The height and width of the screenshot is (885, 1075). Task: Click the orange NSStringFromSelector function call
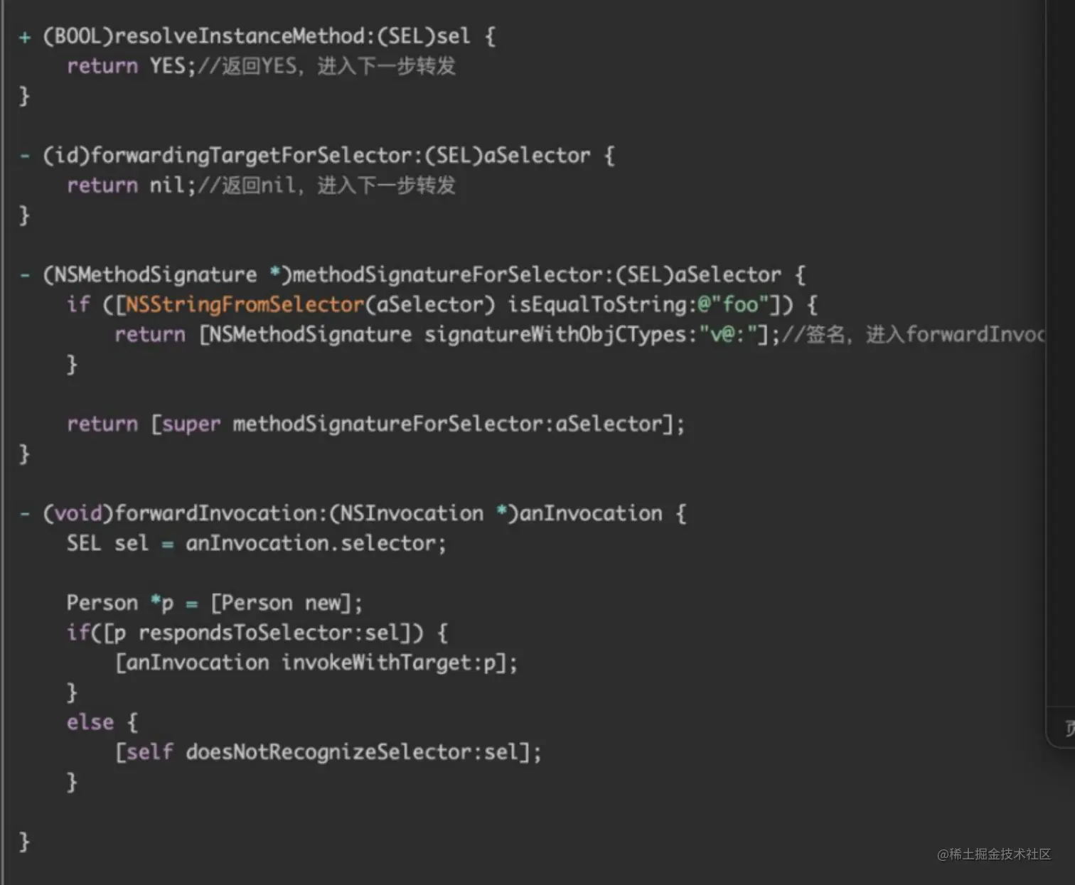click(245, 305)
